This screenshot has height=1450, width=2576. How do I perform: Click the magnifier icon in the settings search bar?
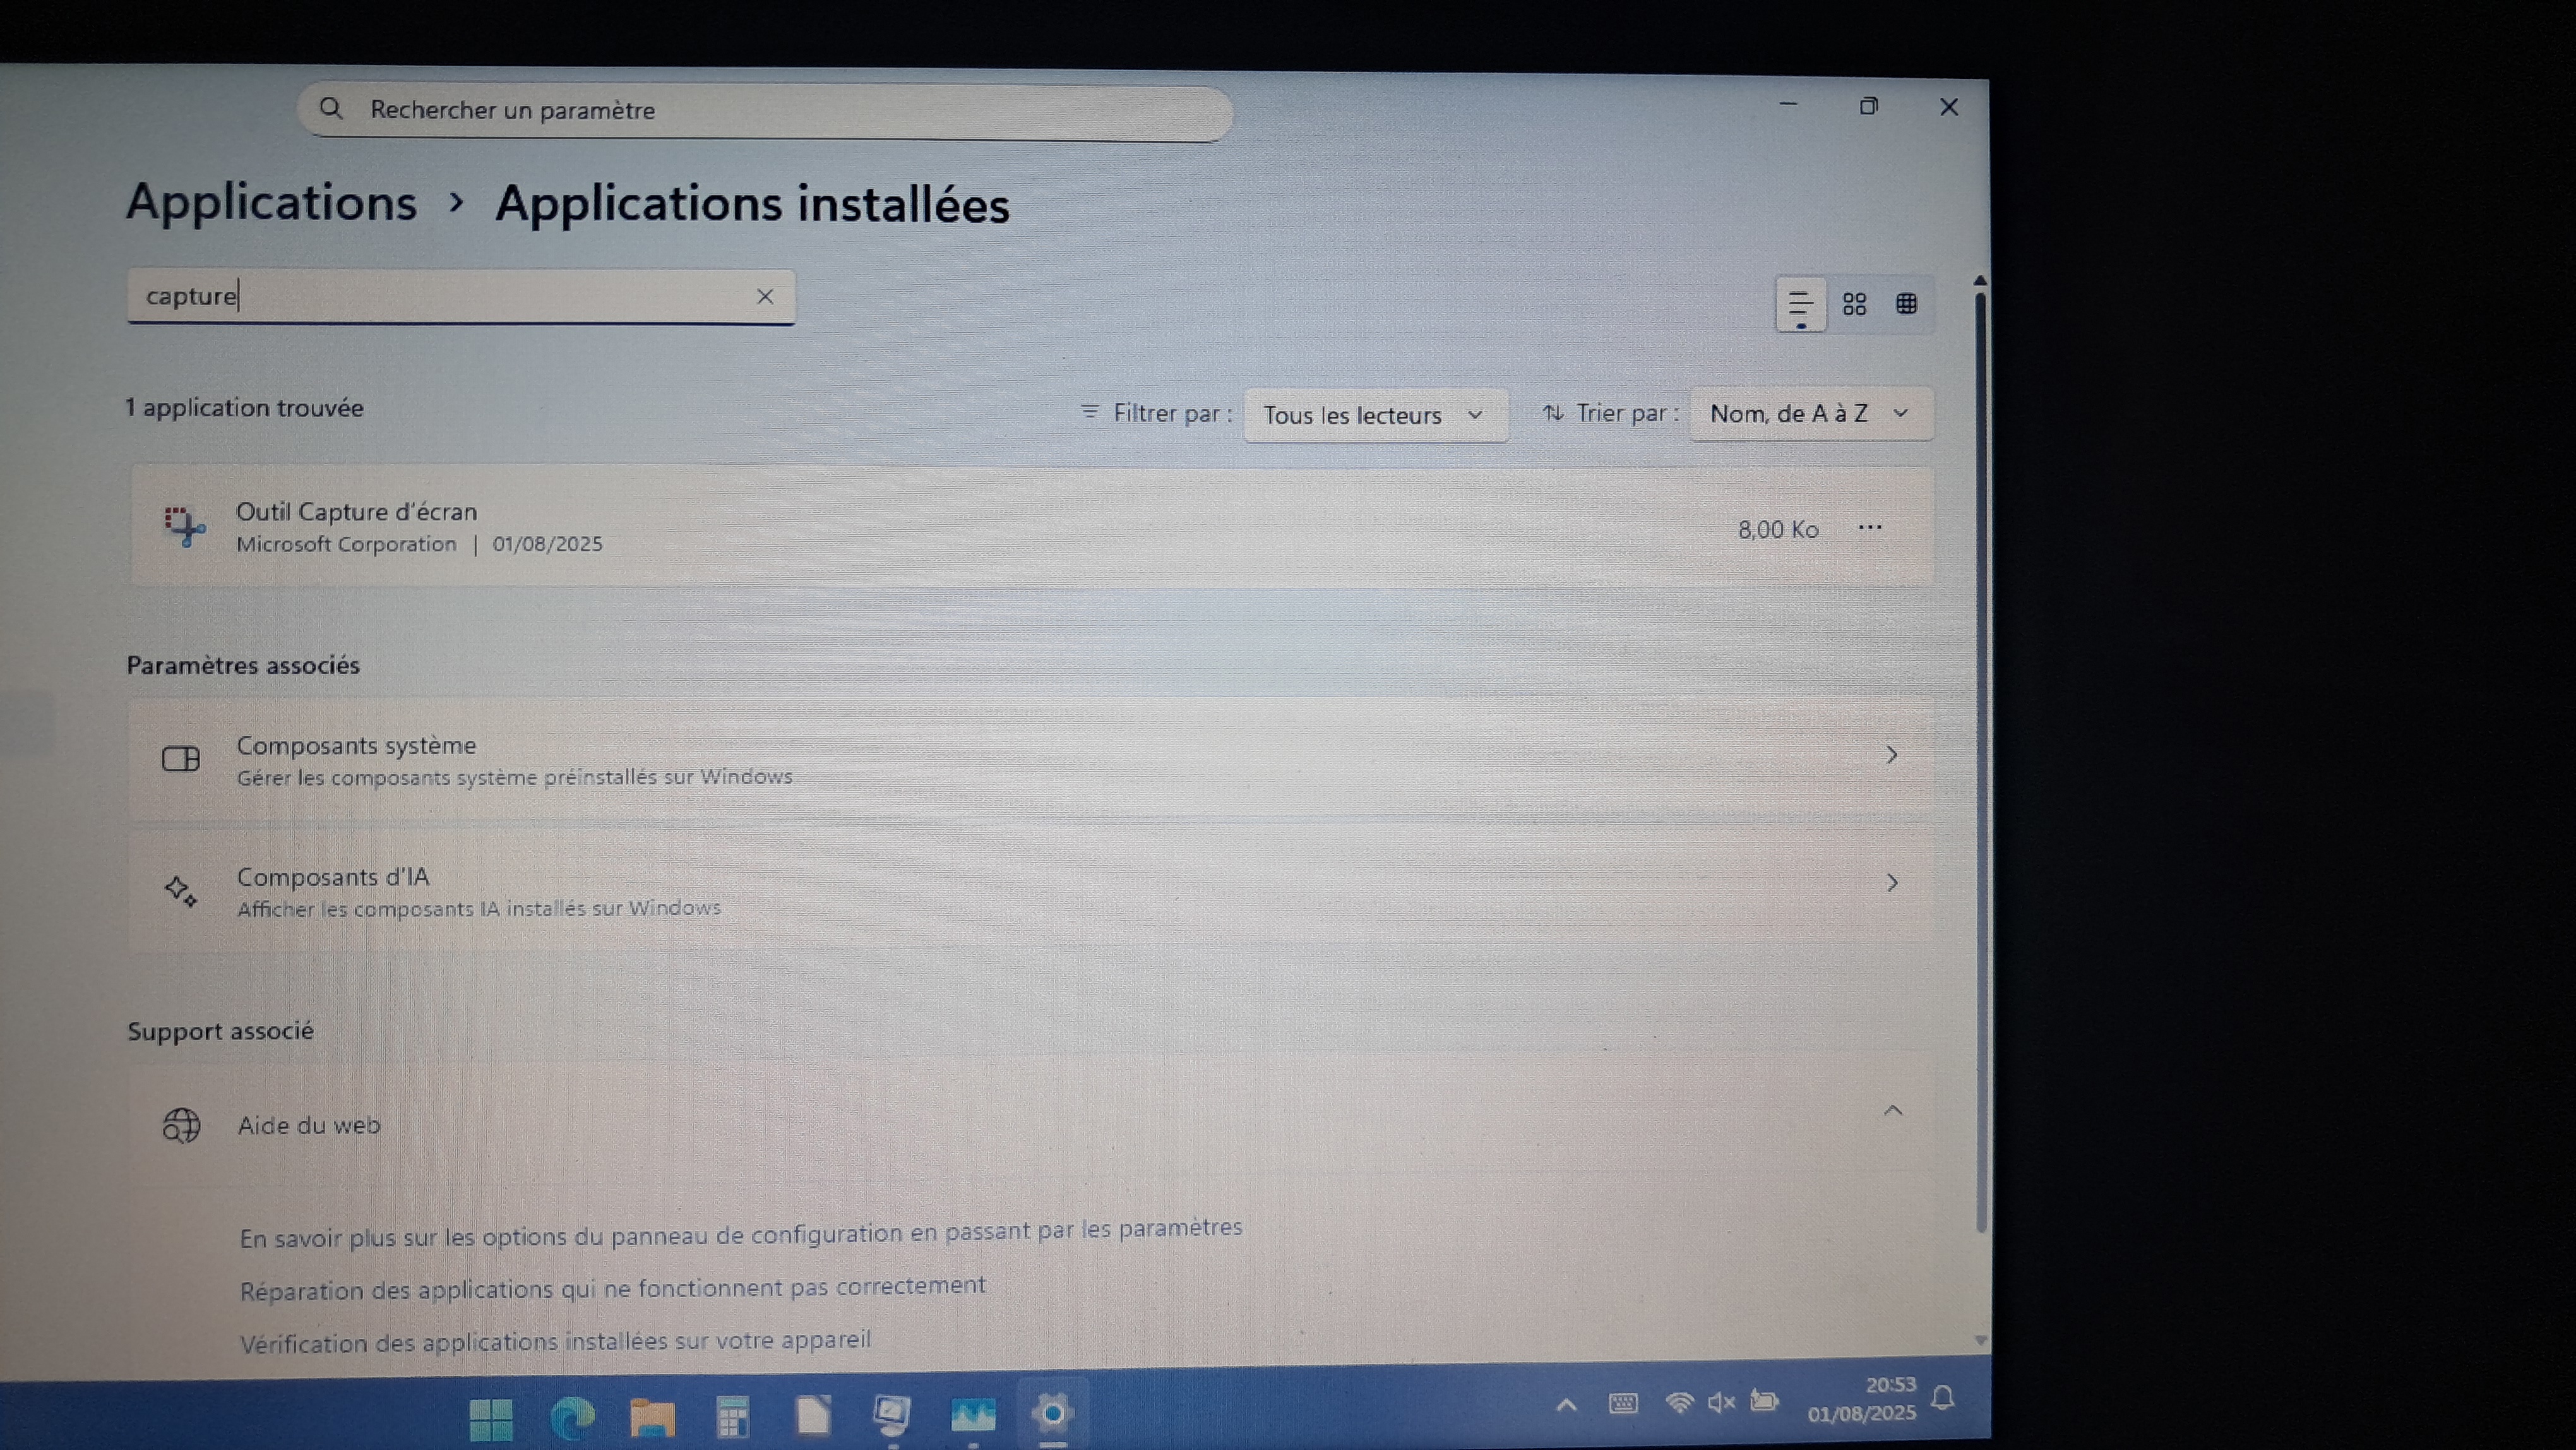point(331,108)
